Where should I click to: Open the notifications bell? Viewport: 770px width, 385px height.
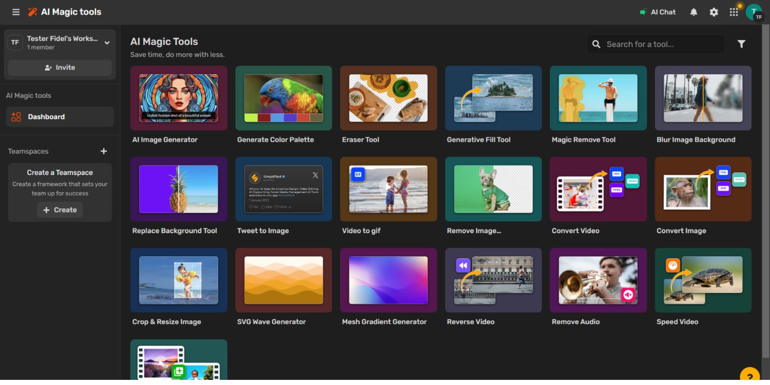(693, 12)
